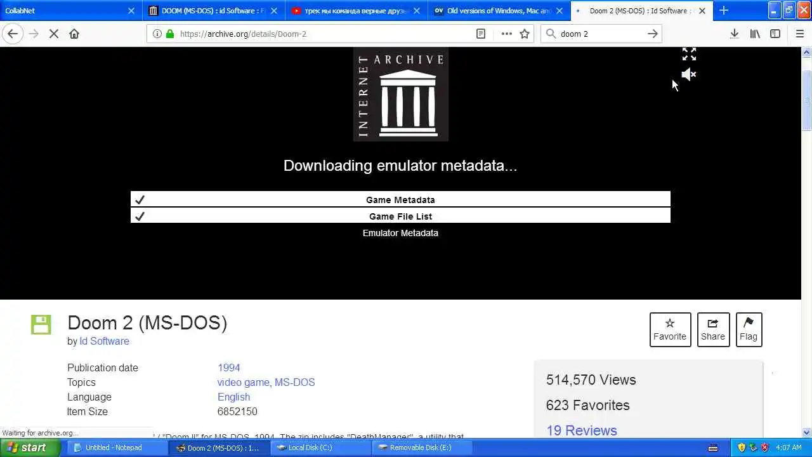Image resolution: width=812 pixels, height=457 pixels.
Task: Make the emulator fullscreen
Action: click(689, 54)
